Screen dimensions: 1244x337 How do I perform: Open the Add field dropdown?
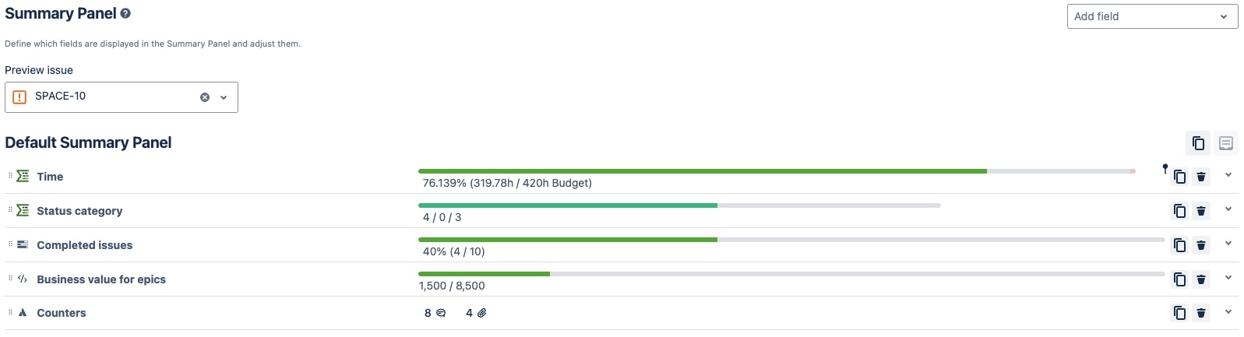1151,16
